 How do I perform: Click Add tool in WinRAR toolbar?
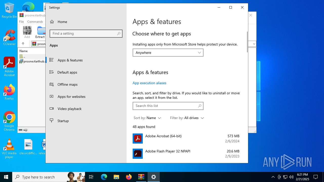click(27, 32)
